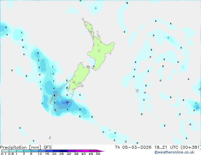This screenshot has height=155, width=201.
Task: Pick the 0.5–1 mm legend color swatch
Action: click(x=13, y=151)
